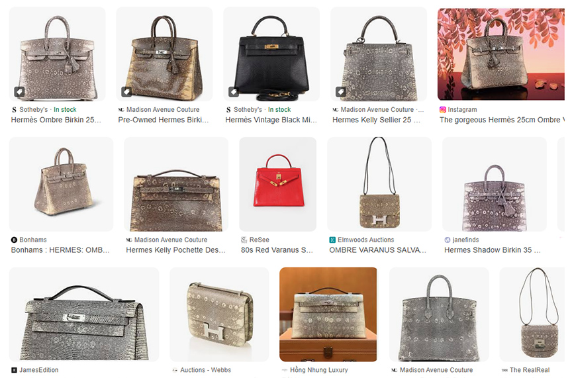
Task: Click the Elmwoods Auctions source favicon
Action: 332,240
